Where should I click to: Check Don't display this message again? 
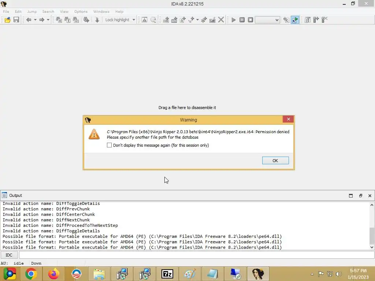click(109, 145)
